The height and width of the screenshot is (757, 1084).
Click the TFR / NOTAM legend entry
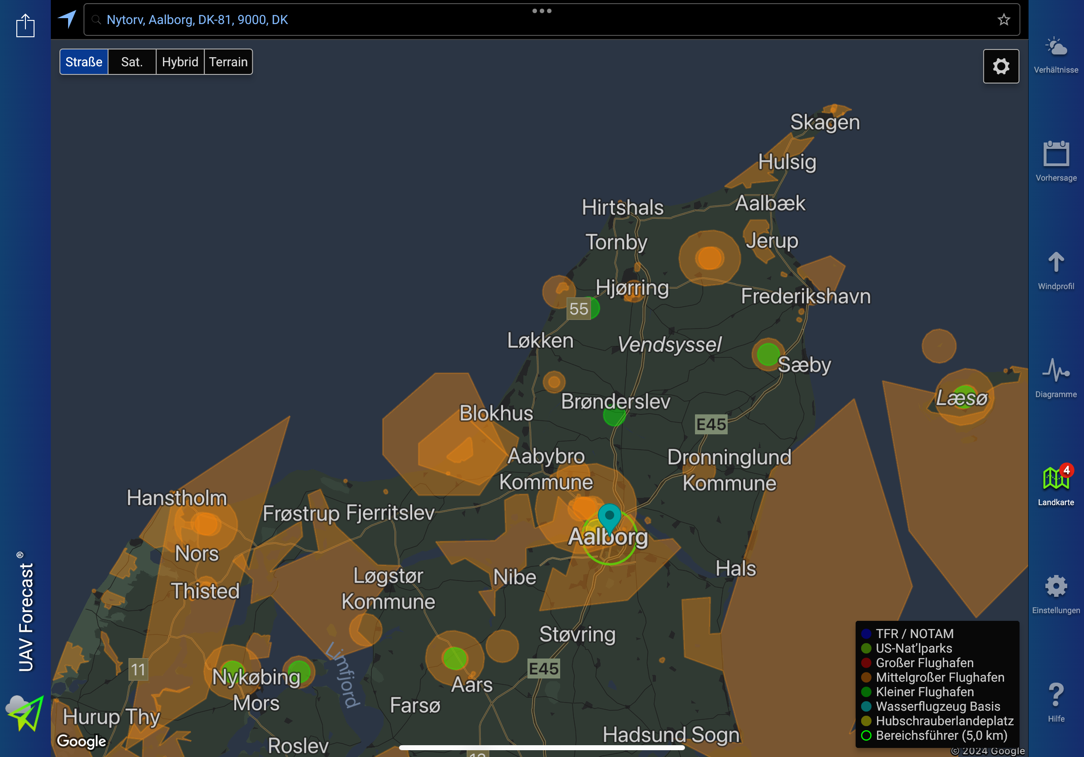[x=914, y=634]
